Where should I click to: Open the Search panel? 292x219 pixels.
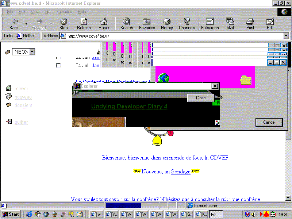click(x=127, y=24)
